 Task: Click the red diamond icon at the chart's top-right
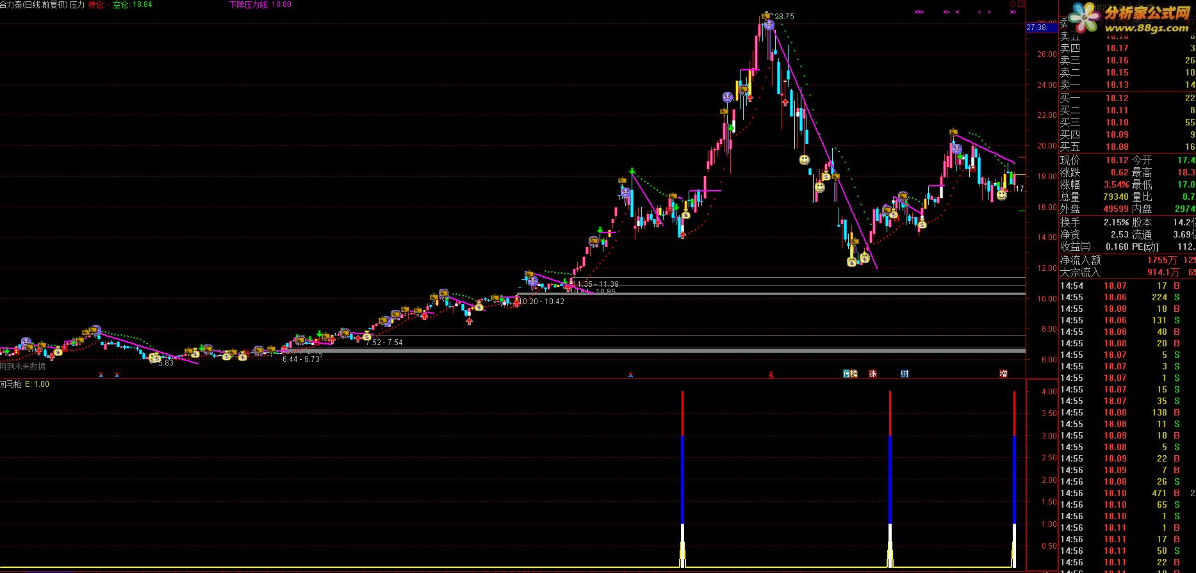coord(1012,4)
